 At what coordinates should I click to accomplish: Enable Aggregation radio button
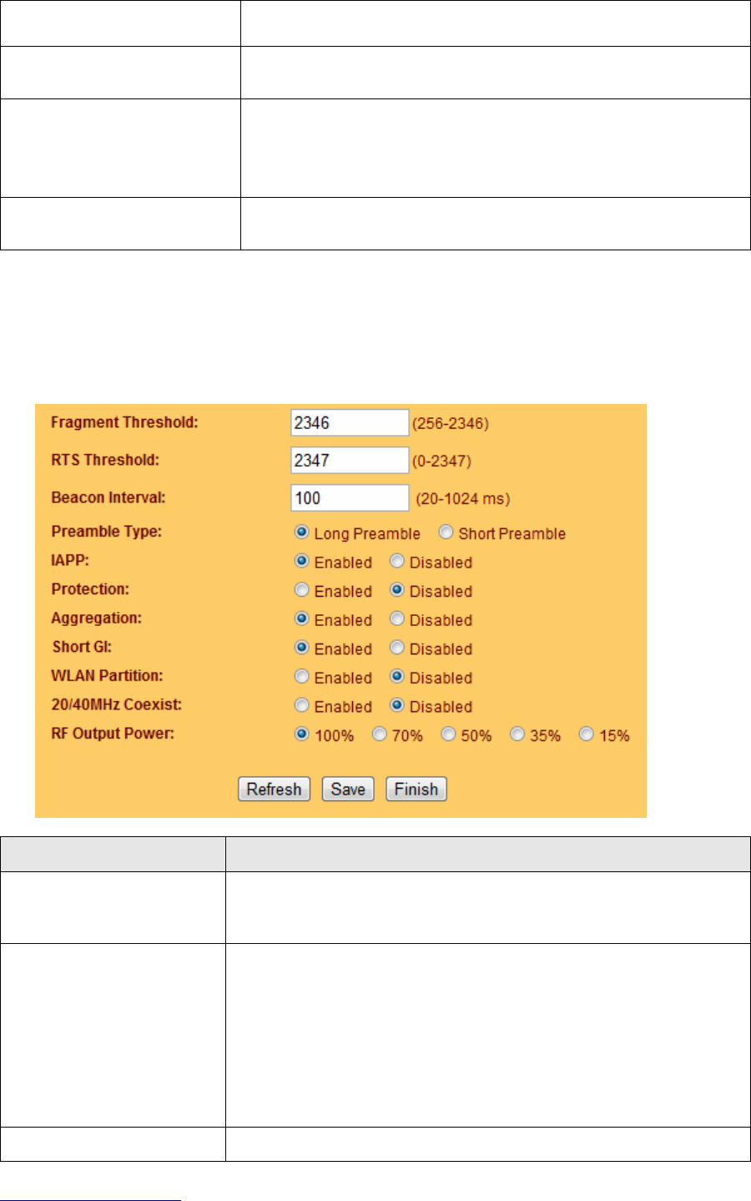point(302,618)
